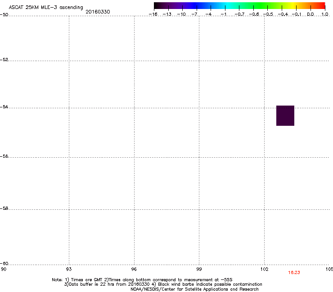This screenshot has height=292, width=333.
Task: Click the color scale value -0.5
Action: click(268, 14)
